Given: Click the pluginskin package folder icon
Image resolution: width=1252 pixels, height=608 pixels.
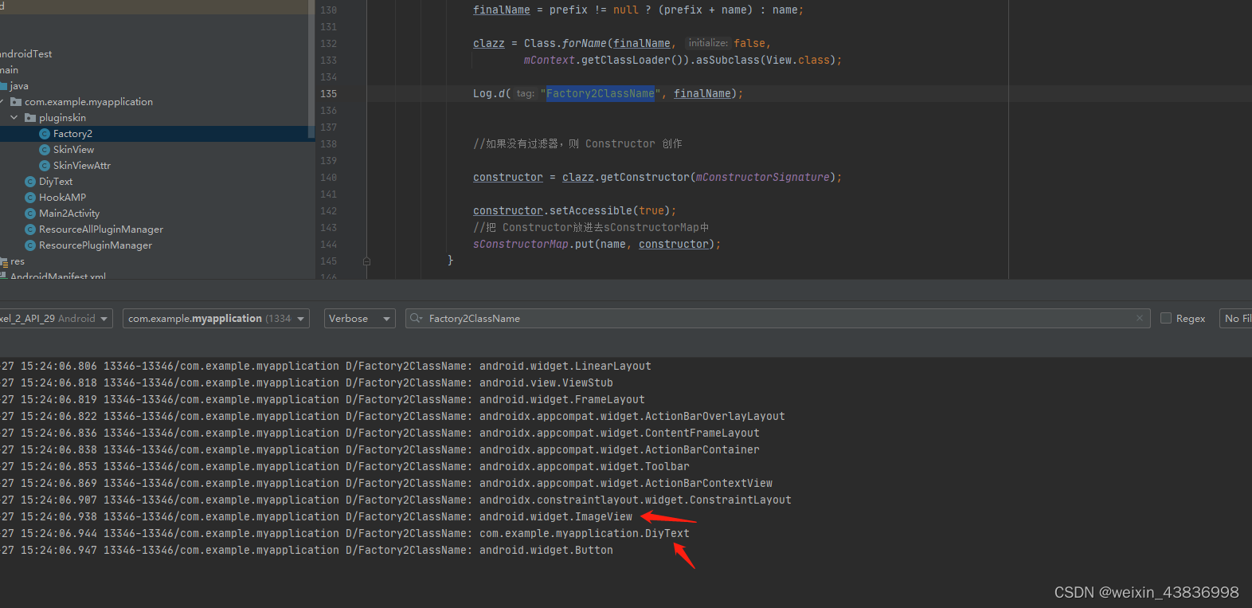Looking at the screenshot, I should [30, 118].
